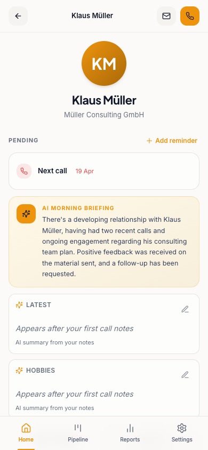Open the Reports tab
This screenshot has width=208, height=450.
pyautogui.click(x=130, y=433)
